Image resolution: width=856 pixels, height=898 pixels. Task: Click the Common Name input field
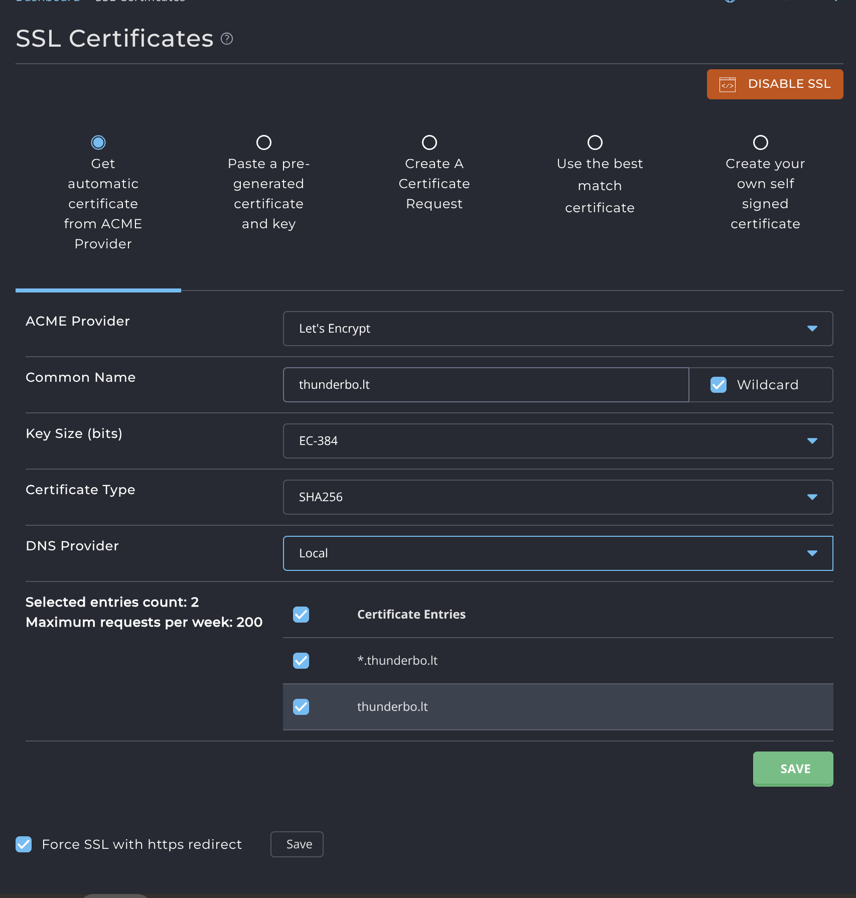[485, 385]
